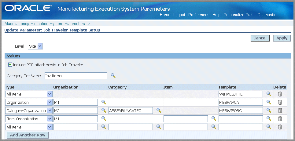295x141 pixels.
Task: Open Preferences in header
Action: 199,15
